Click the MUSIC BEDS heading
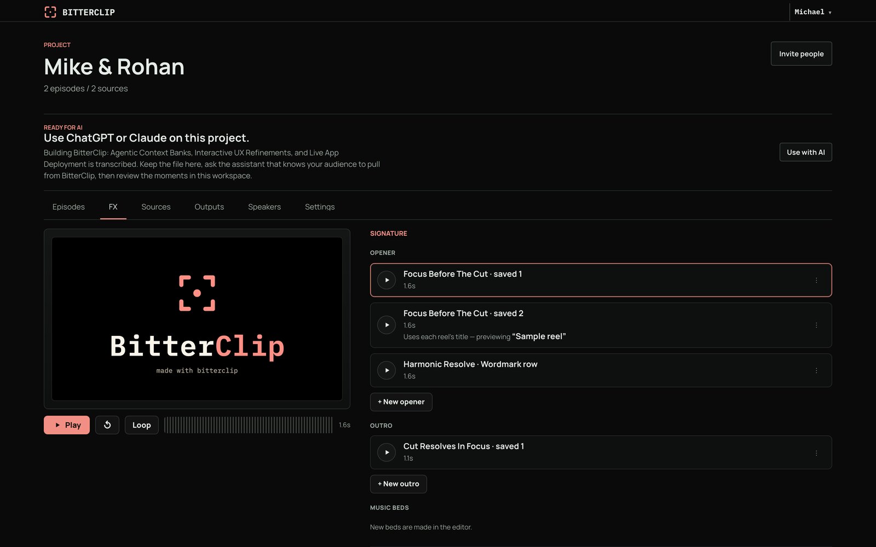The width and height of the screenshot is (876, 547). [x=389, y=508]
